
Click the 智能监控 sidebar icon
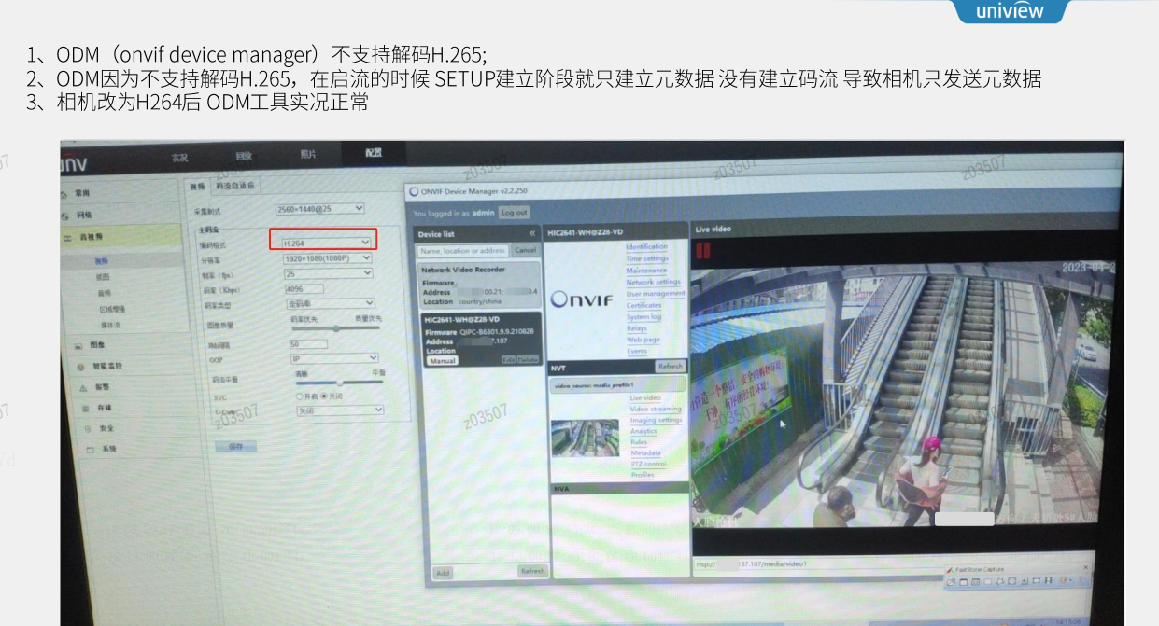81,367
